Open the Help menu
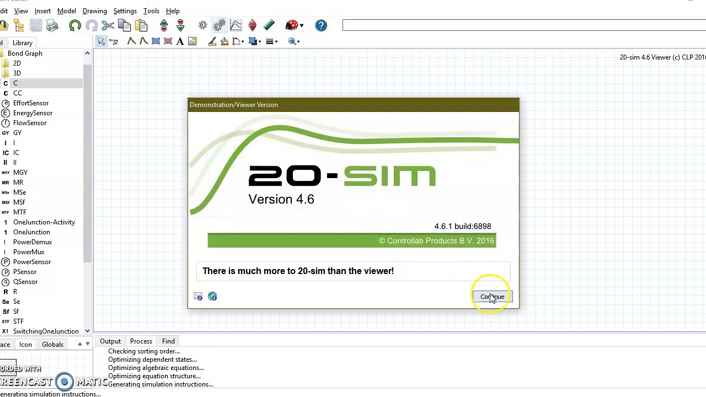 pyautogui.click(x=173, y=11)
